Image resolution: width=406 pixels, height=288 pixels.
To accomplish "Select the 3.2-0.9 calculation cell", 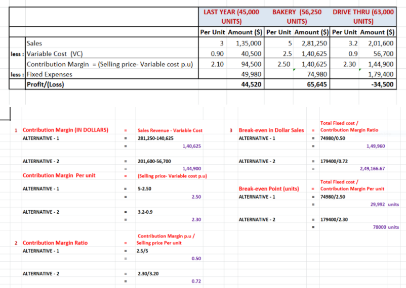I will pyautogui.click(x=145, y=212).
